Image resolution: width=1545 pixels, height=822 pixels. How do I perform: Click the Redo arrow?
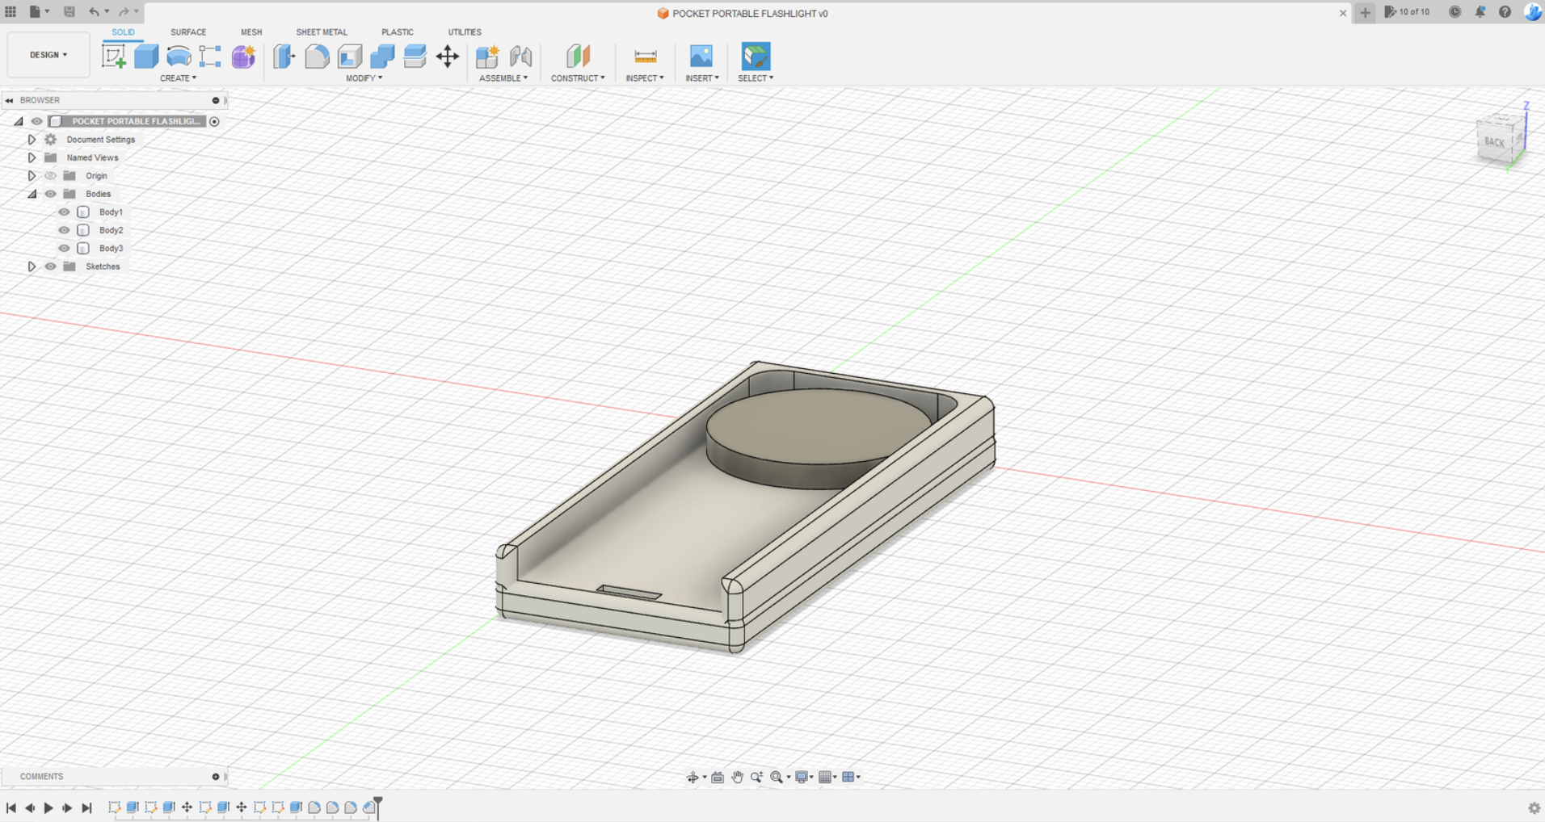124,11
